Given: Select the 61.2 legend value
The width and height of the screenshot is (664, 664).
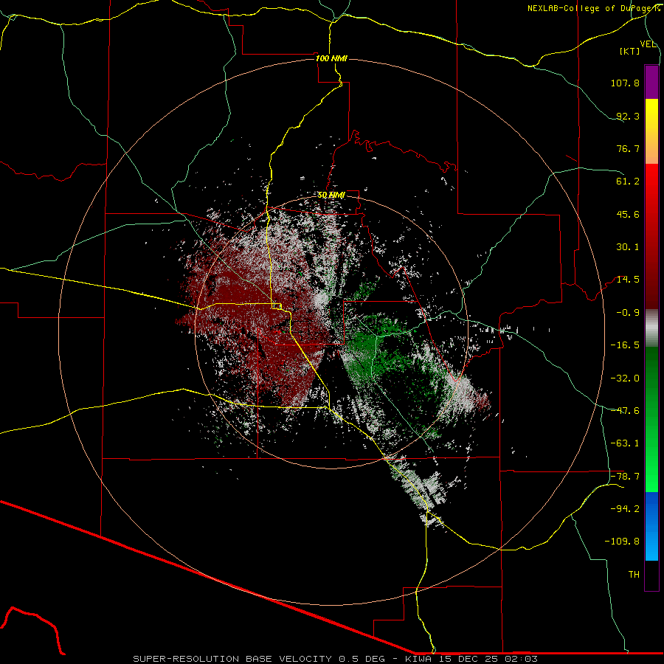Looking at the screenshot, I should point(628,181).
